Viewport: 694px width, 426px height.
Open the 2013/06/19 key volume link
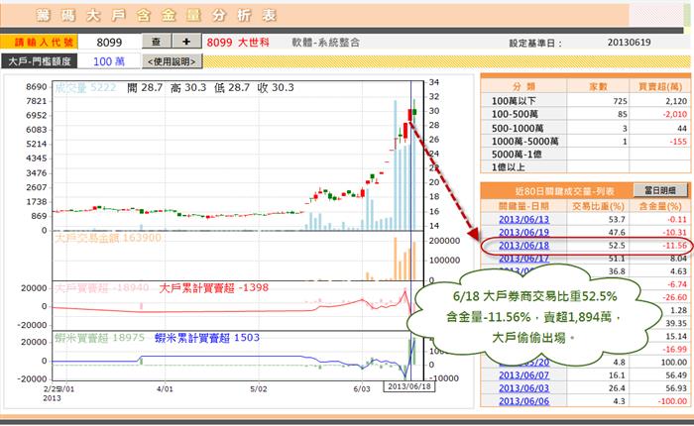coord(523,232)
